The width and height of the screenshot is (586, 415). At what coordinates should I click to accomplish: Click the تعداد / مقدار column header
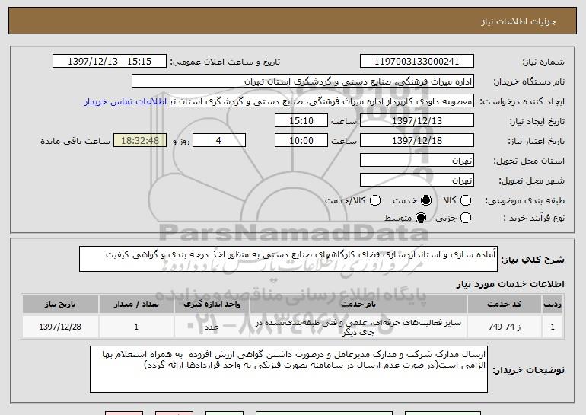[136, 305]
